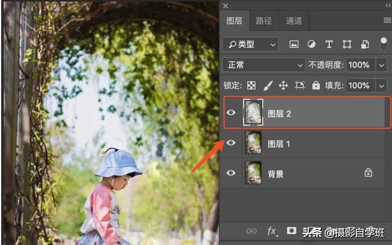Select layer named 图层 1

point(279,144)
